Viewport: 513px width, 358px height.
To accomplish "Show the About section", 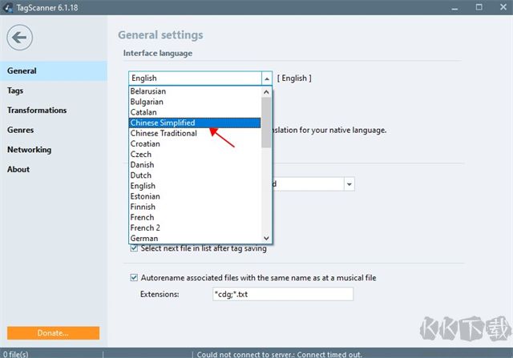I will 54,169.
